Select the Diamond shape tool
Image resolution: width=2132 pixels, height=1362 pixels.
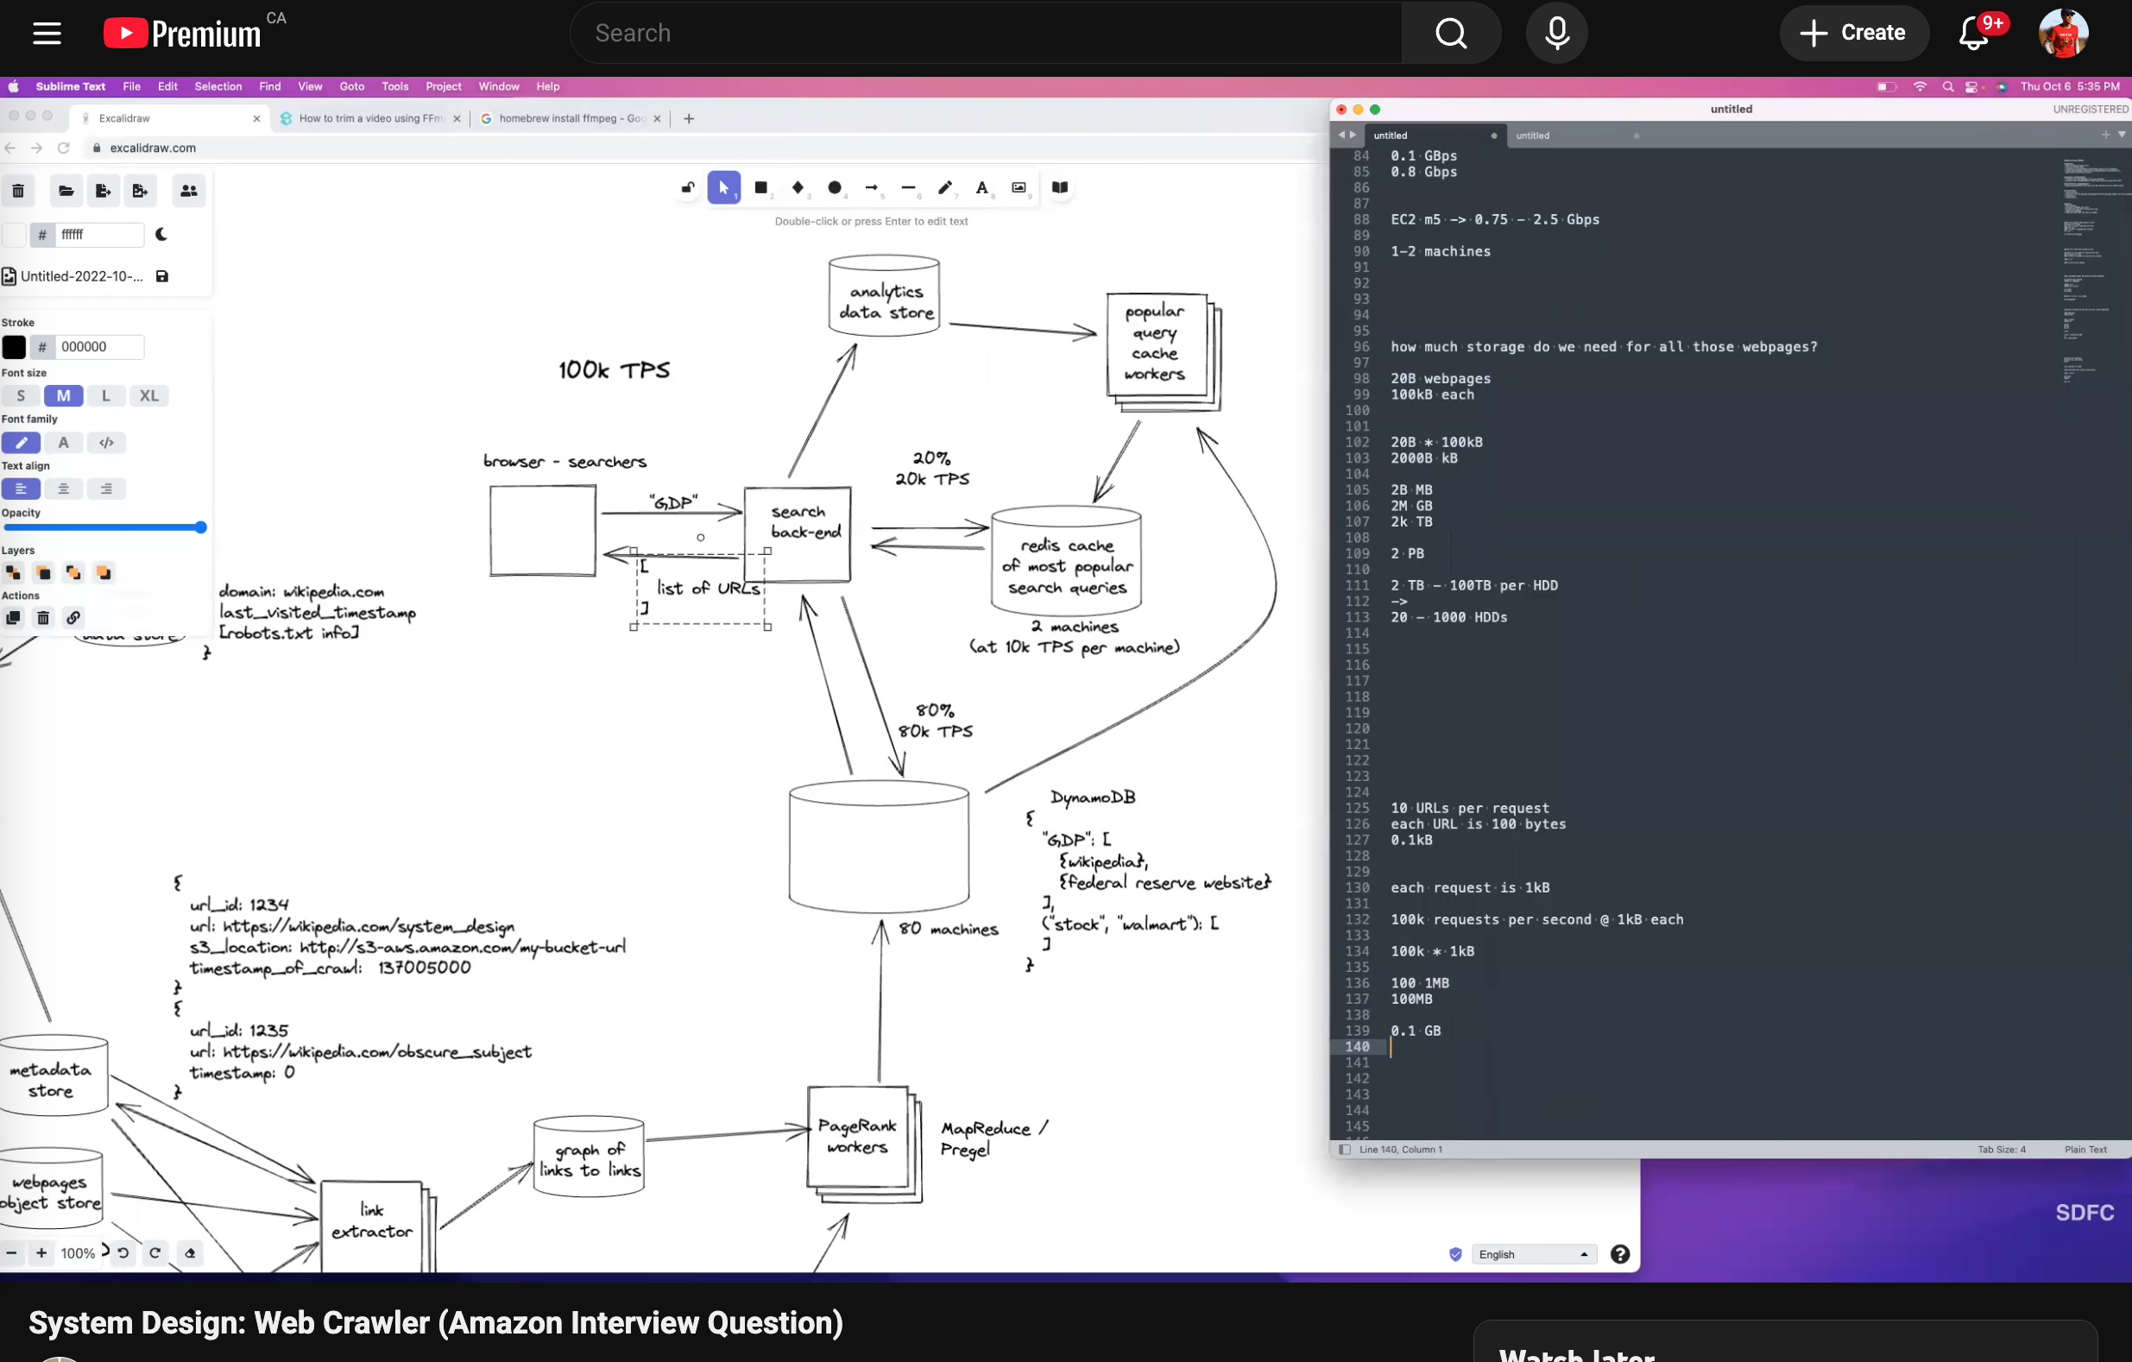[x=798, y=188]
